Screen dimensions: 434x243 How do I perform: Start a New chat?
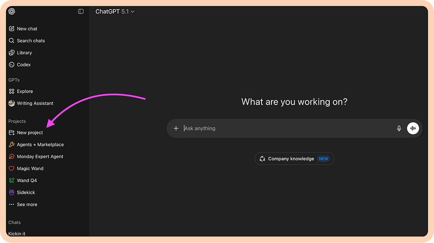pyautogui.click(x=27, y=29)
